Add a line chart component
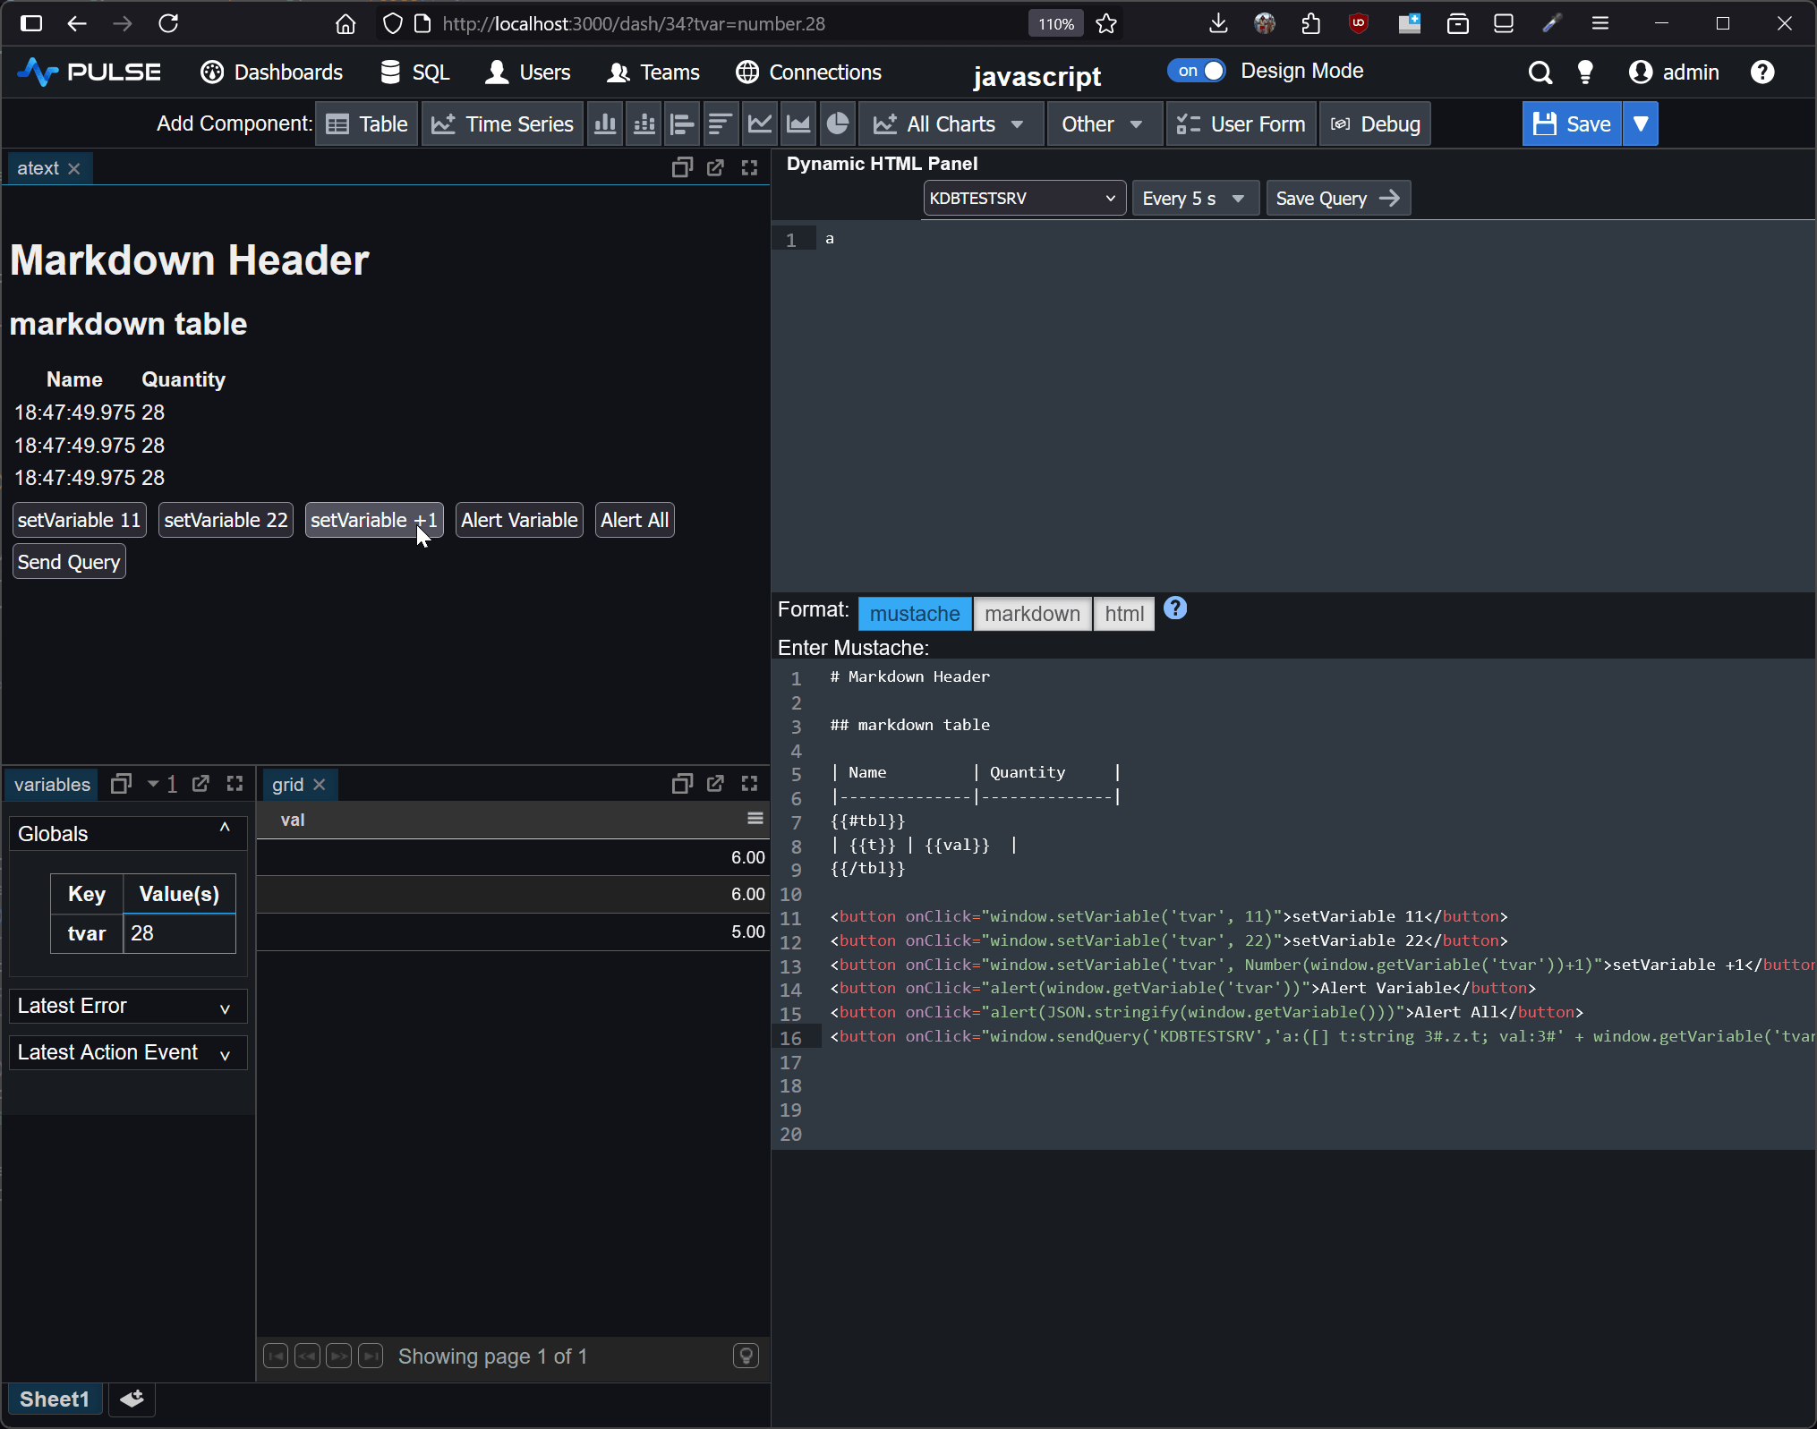 tap(760, 124)
